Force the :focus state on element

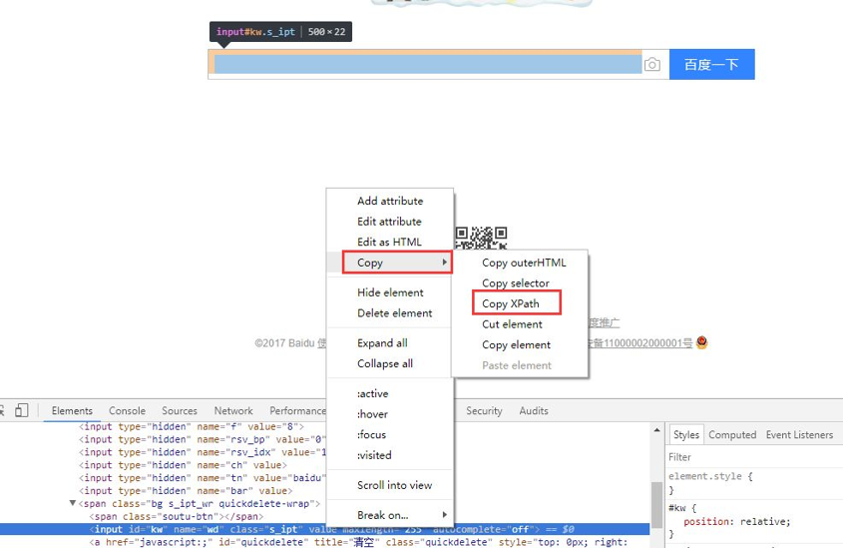[372, 434]
